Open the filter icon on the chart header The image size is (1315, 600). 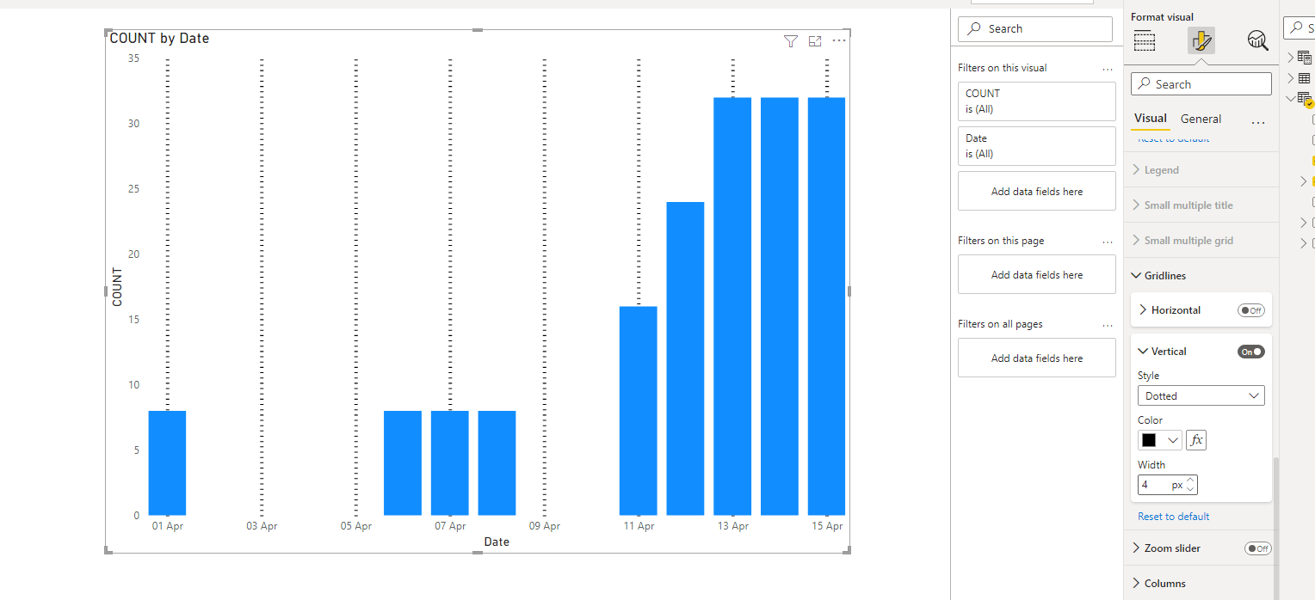pyautogui.click(x=791, y=41)
